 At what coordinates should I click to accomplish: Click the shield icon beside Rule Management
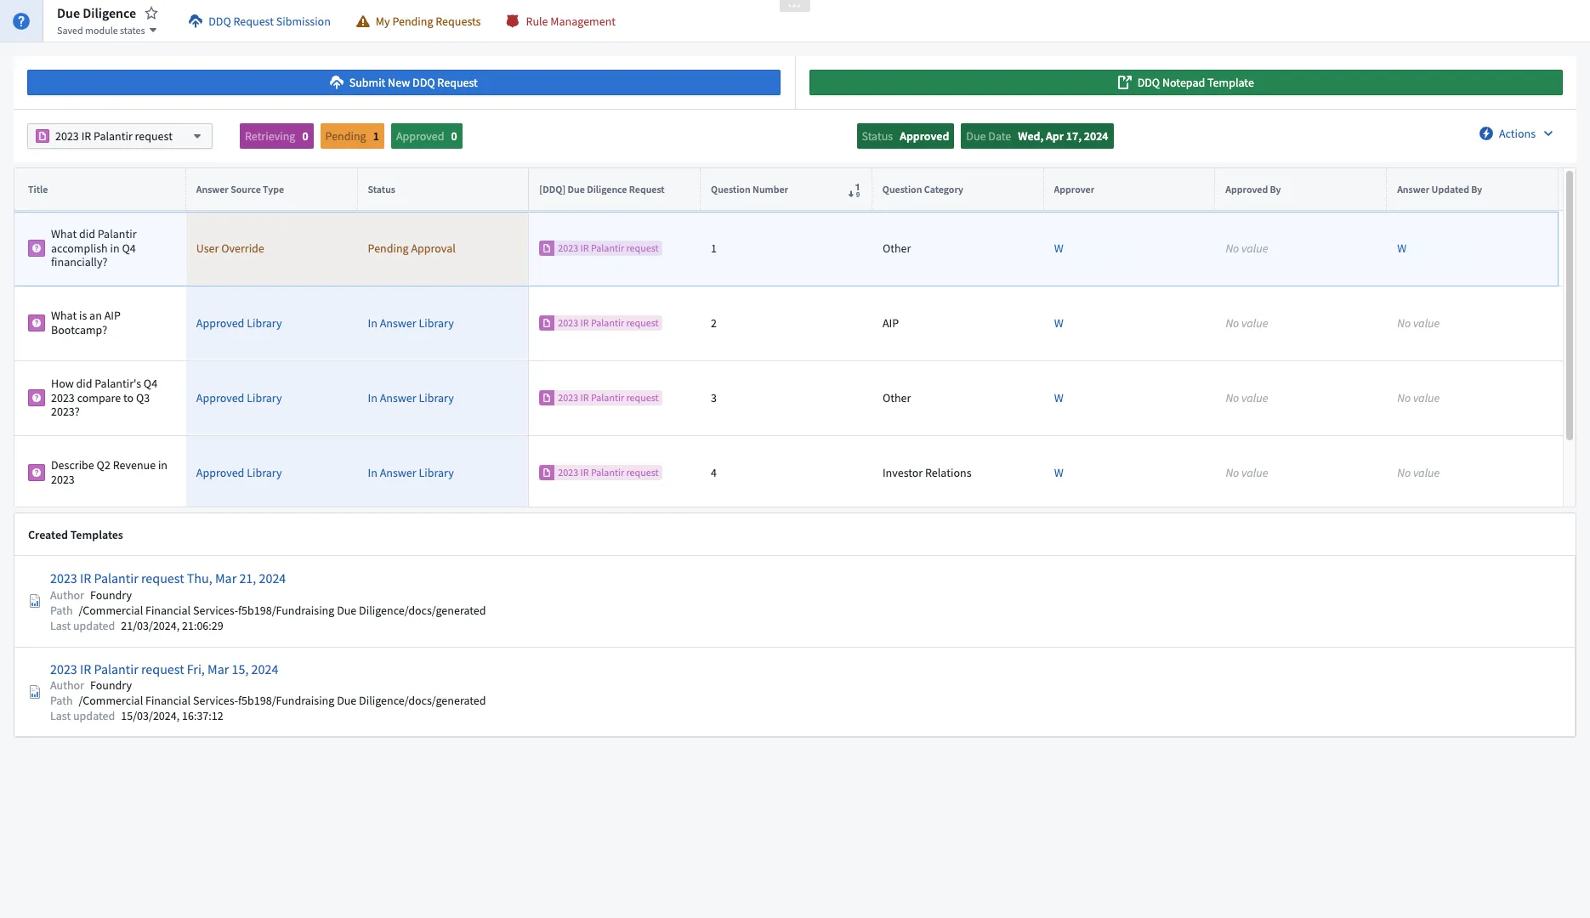tap(513, 21)
